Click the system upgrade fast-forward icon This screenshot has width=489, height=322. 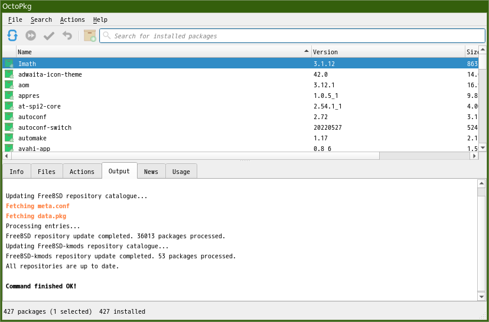(x=31, y=35)
